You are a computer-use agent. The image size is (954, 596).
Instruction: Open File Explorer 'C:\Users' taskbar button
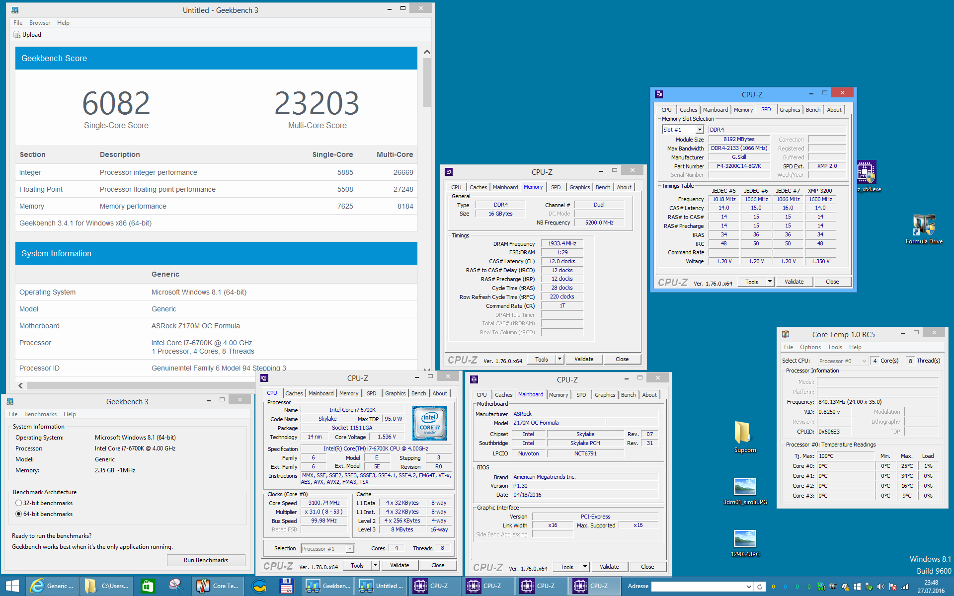click(106, 586)
